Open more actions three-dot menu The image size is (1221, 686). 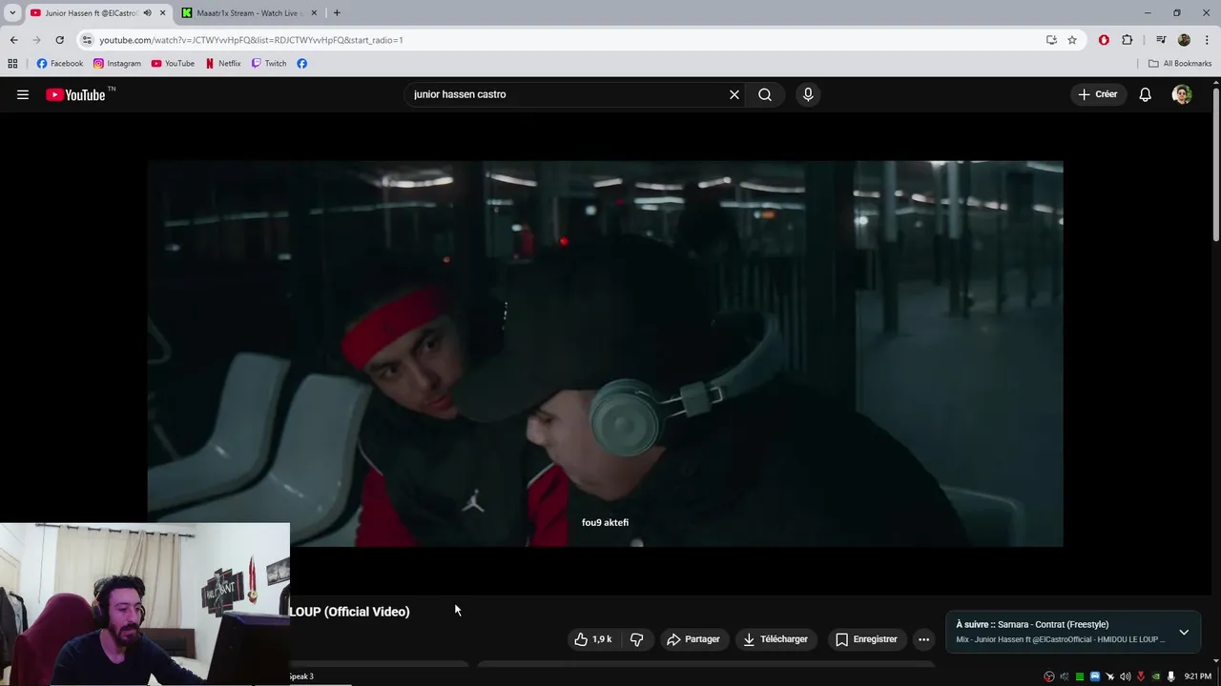pyautogui.click(x=923, y=639)
